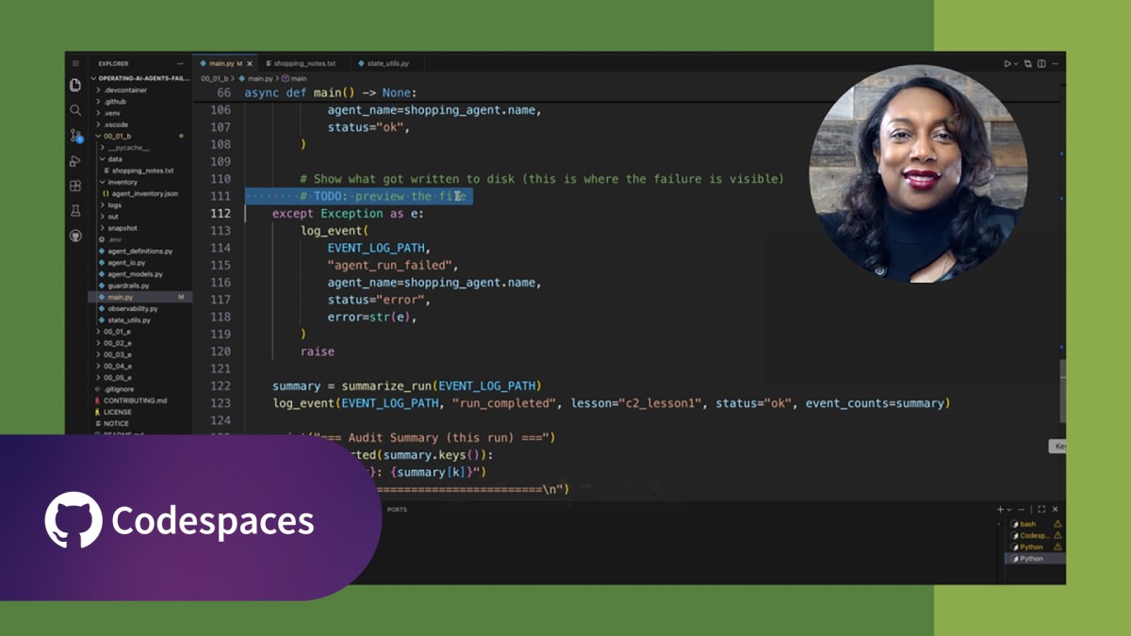The height and width of the screenshot is (636, 1131).
Task: Click the Run Python File play icon
Action: pos(1007,63)
